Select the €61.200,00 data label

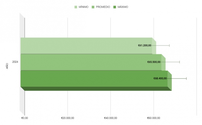[145, 45]
